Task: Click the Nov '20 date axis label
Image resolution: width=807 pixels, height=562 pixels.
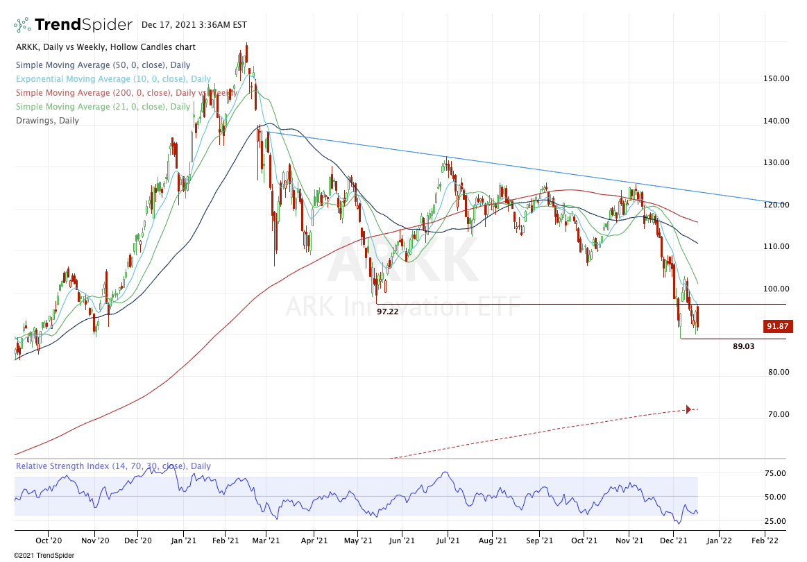Action: coord(95,540)
